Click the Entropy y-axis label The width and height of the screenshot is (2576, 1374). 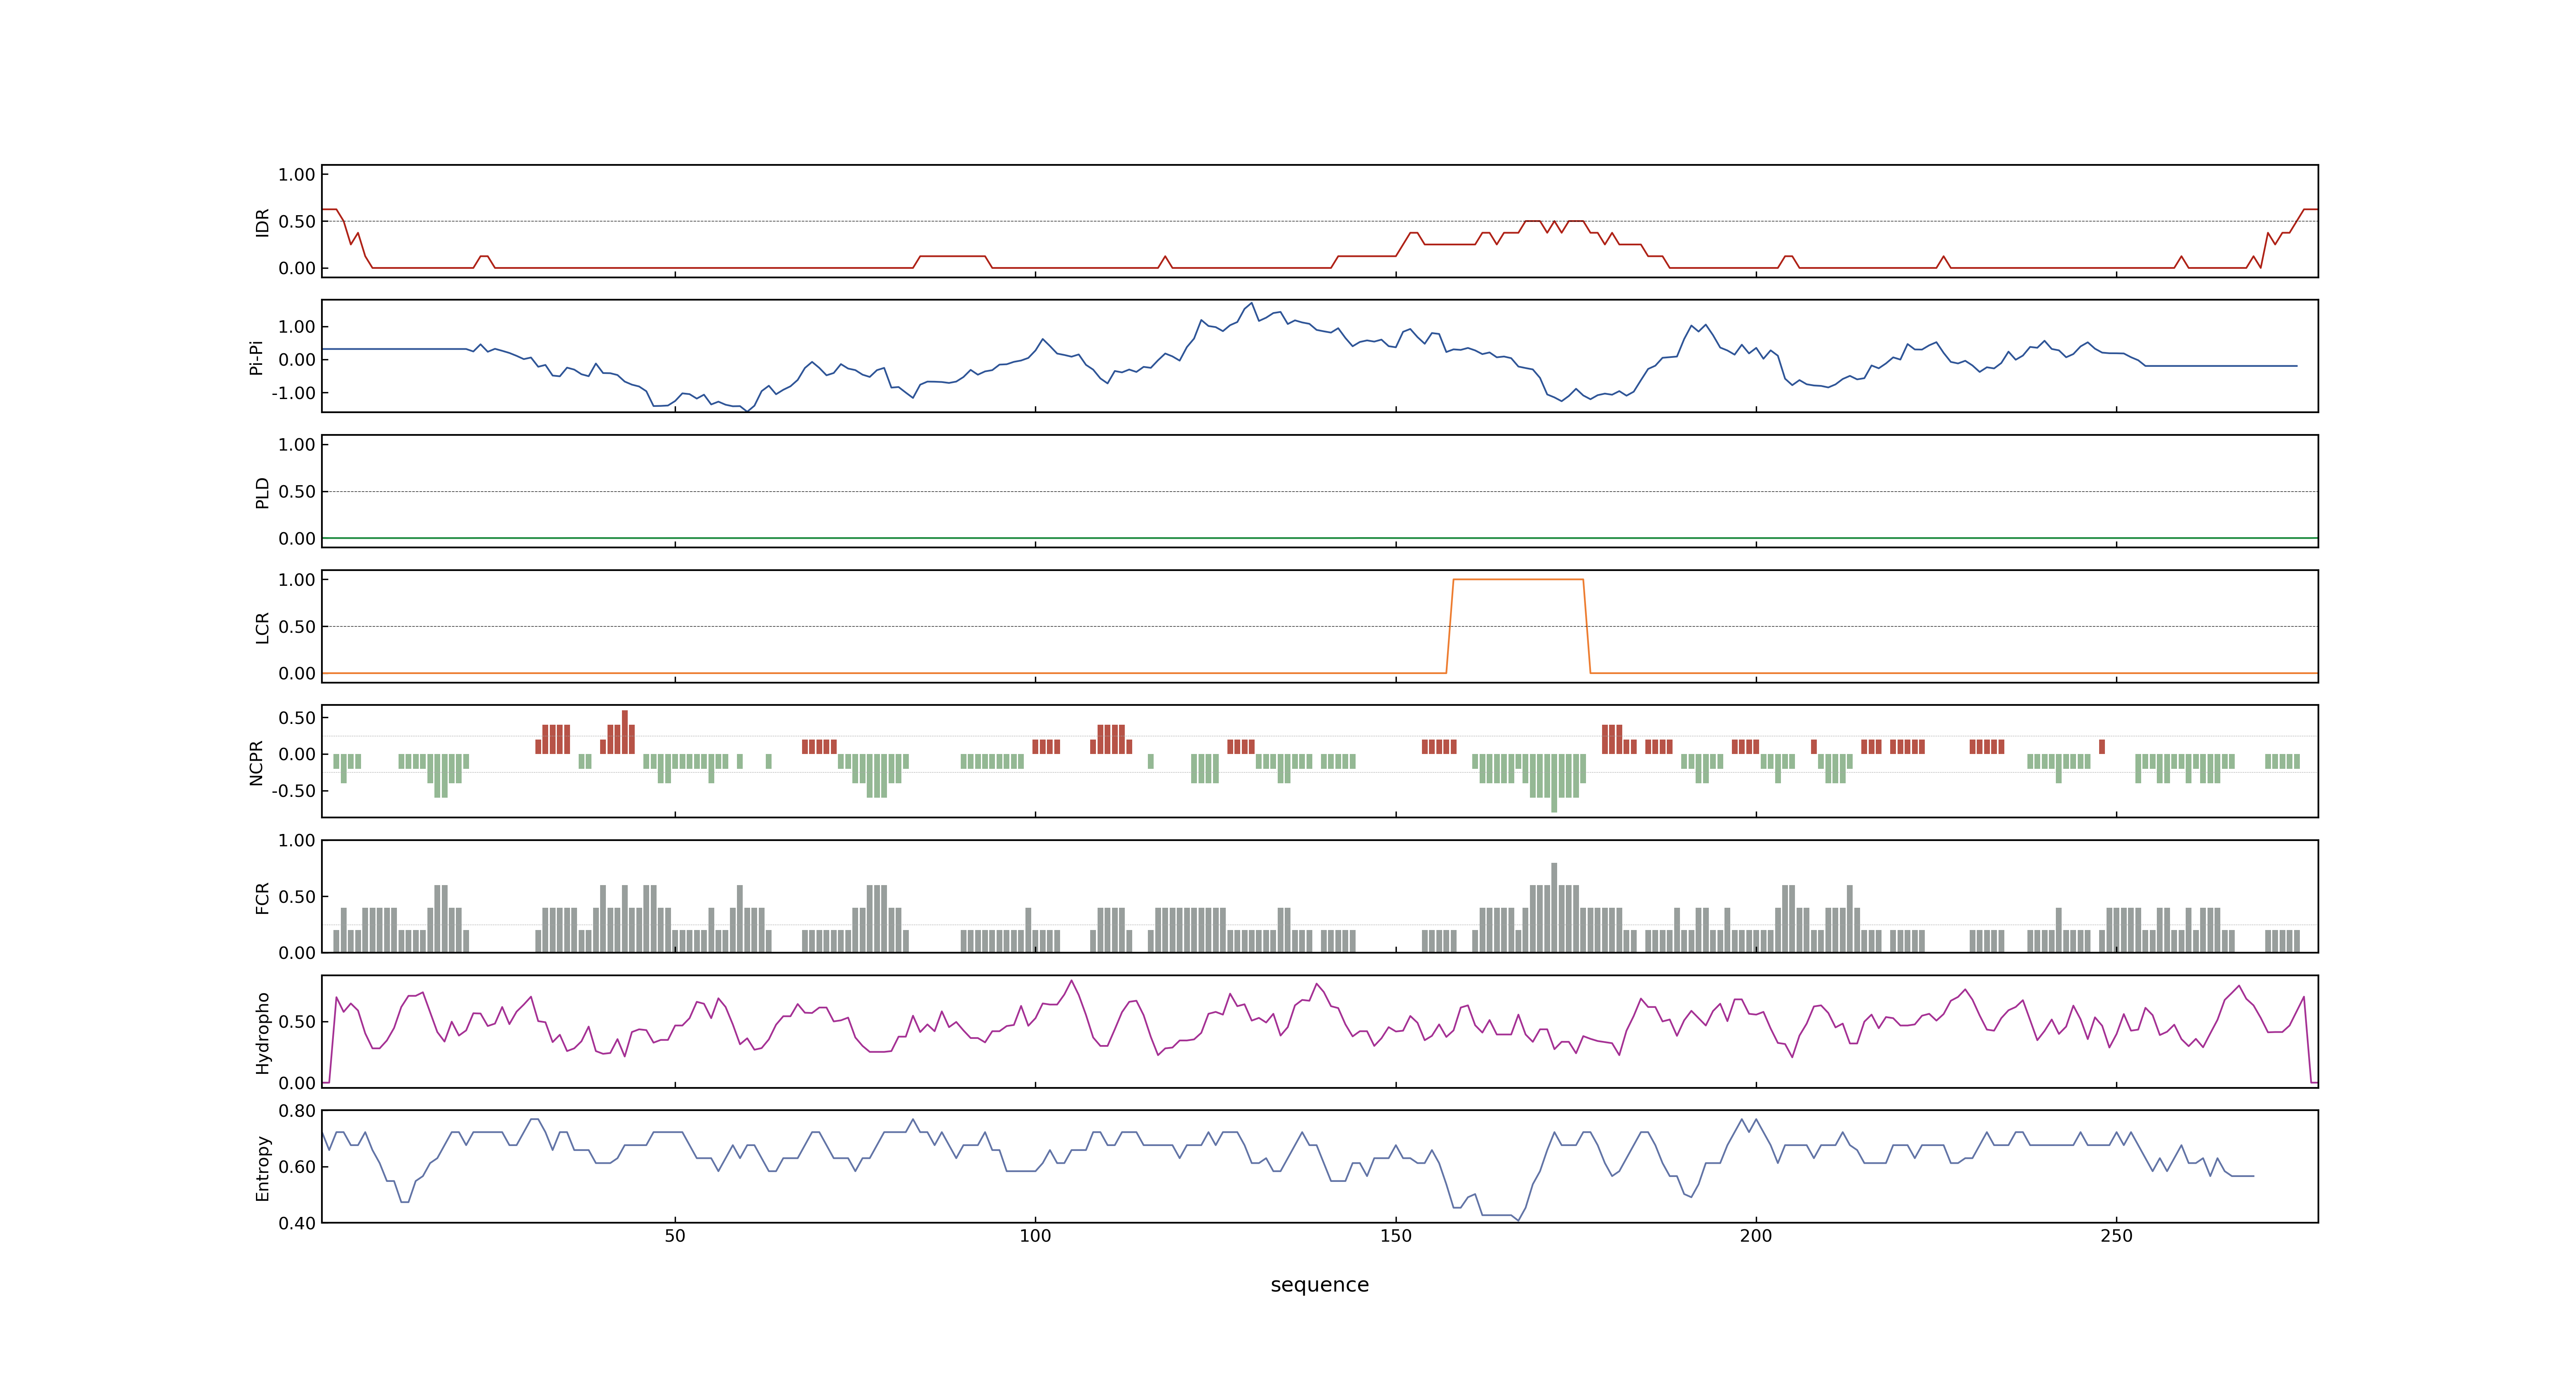[x=262, y=1167]
